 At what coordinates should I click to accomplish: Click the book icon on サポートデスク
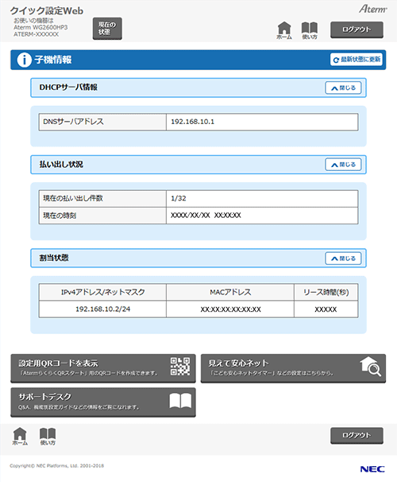point(180,401)
